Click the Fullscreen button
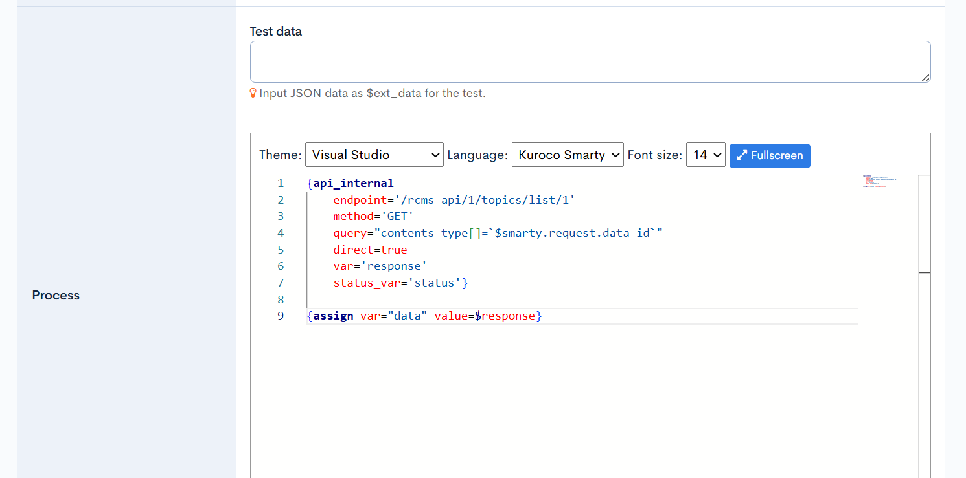 point(770,155)
